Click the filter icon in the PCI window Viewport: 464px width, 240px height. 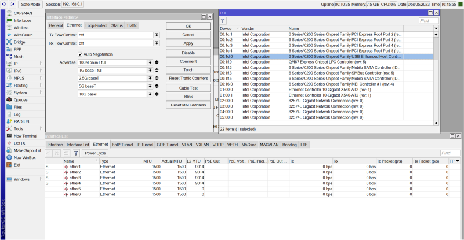(223, 21)
